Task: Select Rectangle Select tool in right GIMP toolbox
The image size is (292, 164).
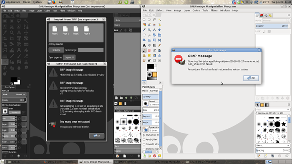Action: [144, 20]
